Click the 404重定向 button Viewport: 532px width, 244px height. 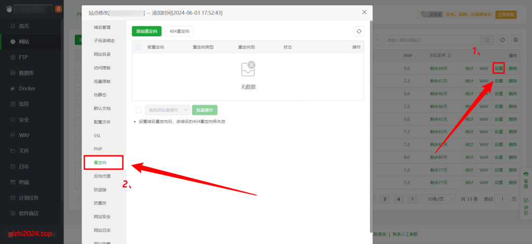point(179,32)
